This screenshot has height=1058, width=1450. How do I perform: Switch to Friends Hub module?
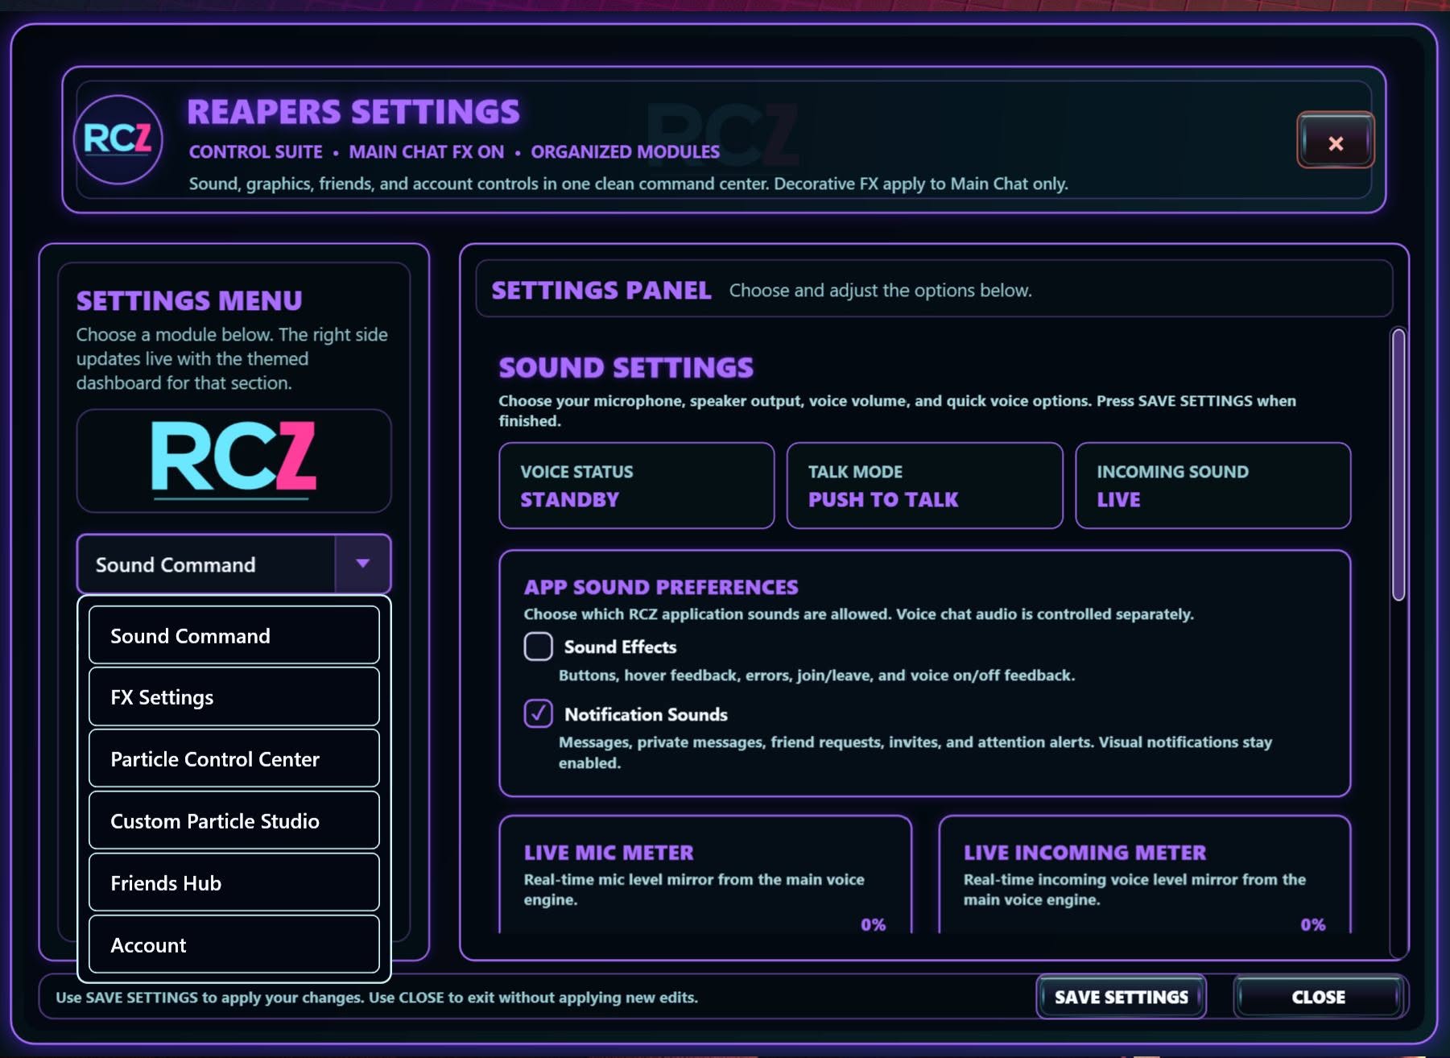point(233,882)
